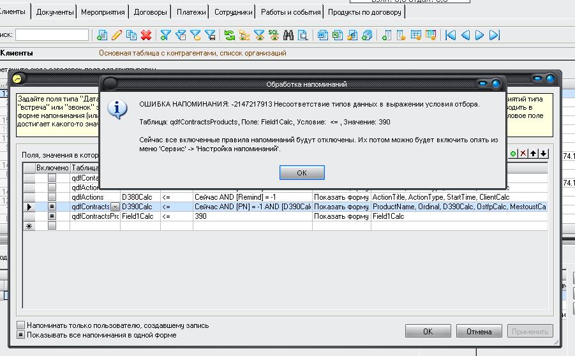Toggle Включено checkbox for D380Calc row
Screen dimensions: 575x356
click(52, 197)
